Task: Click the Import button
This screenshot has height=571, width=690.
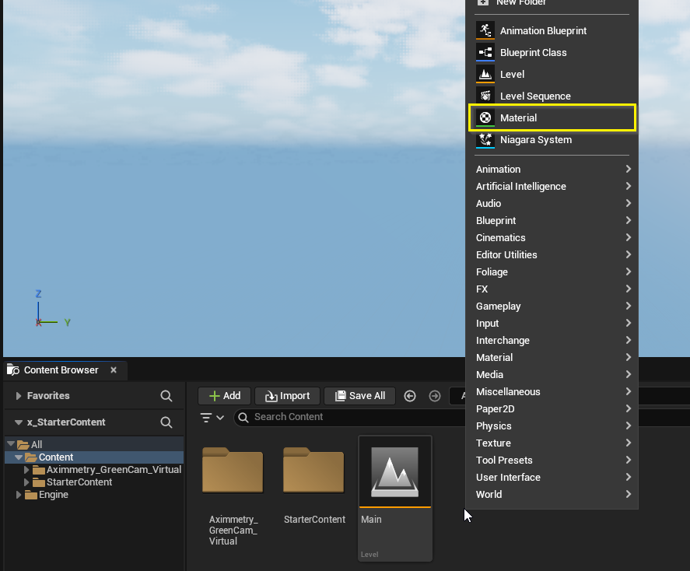Action: tap(287, 396)
